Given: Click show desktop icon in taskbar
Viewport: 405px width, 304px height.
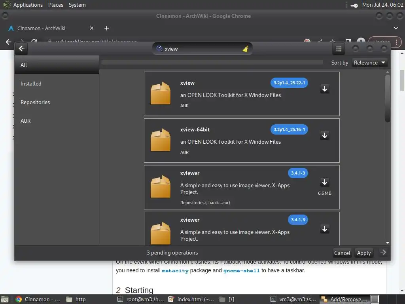Looking at the screenshot, I should [x=5, y=299].
